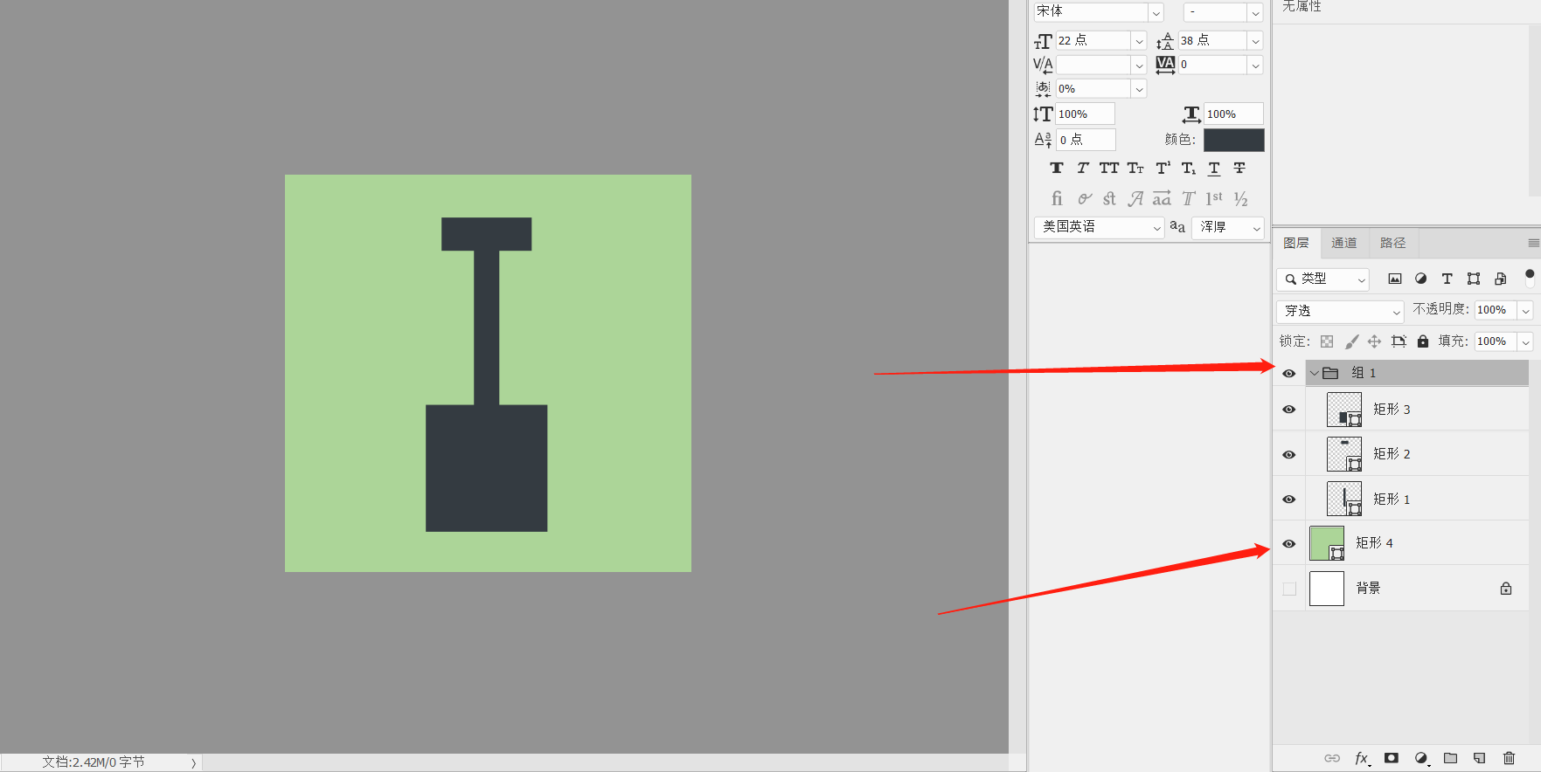This screenshot has height=772, width=1541.
Task: Select the 矩形 3 layer thumbnail
Action: pos(1344,410)
